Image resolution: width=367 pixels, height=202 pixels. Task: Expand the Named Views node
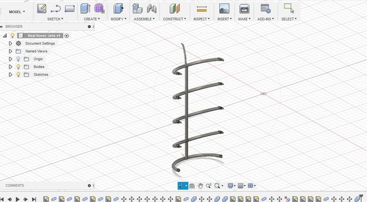[10, 51]
